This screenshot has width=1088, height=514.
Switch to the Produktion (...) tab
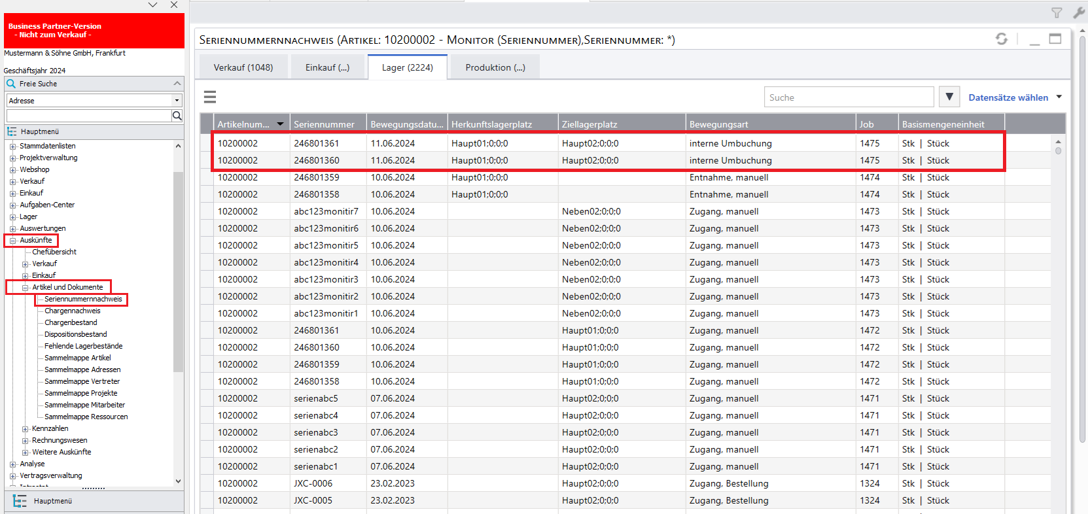pyautogui.click(x=495, y=67)
